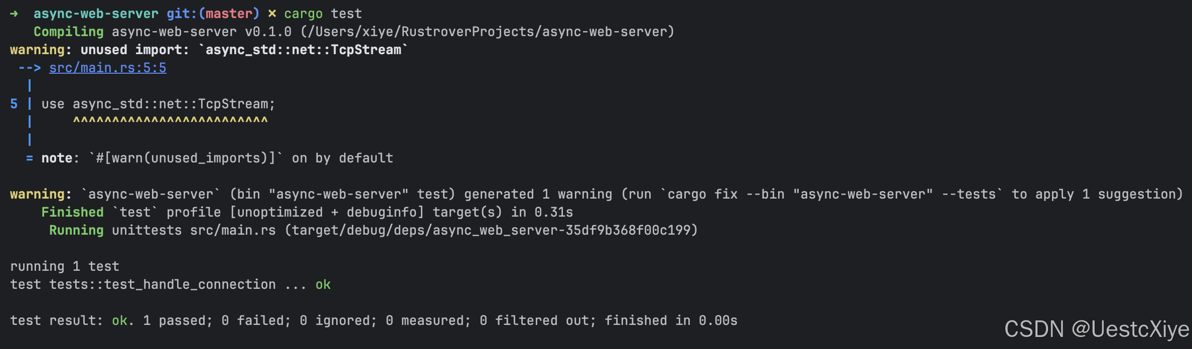Click the green "Compiling" status word

click(68, 32)
